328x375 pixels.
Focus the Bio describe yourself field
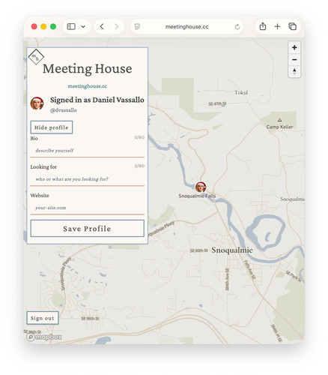pyautogui.click(x=88, y=151)
